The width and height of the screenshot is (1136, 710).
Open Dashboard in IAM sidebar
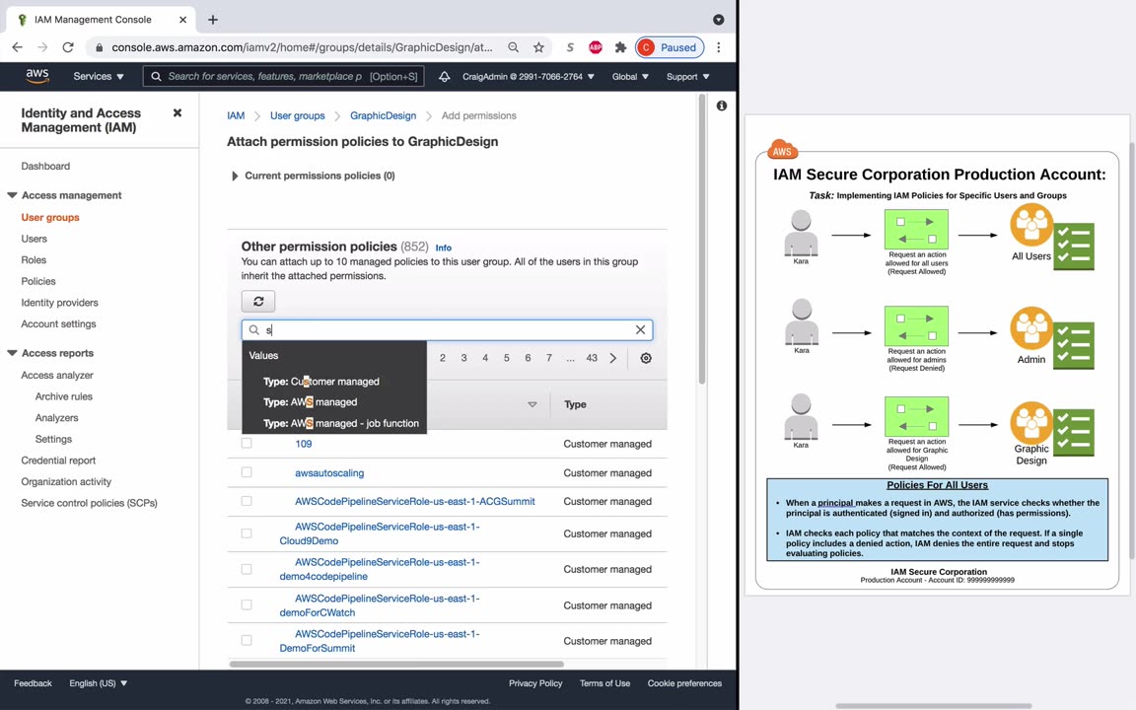pos(45,166)
